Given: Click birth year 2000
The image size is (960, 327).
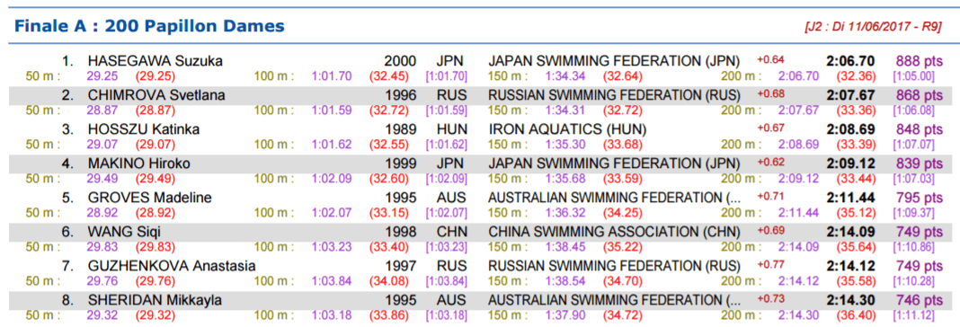Looking at the screenshot, I should click(400, 61).
